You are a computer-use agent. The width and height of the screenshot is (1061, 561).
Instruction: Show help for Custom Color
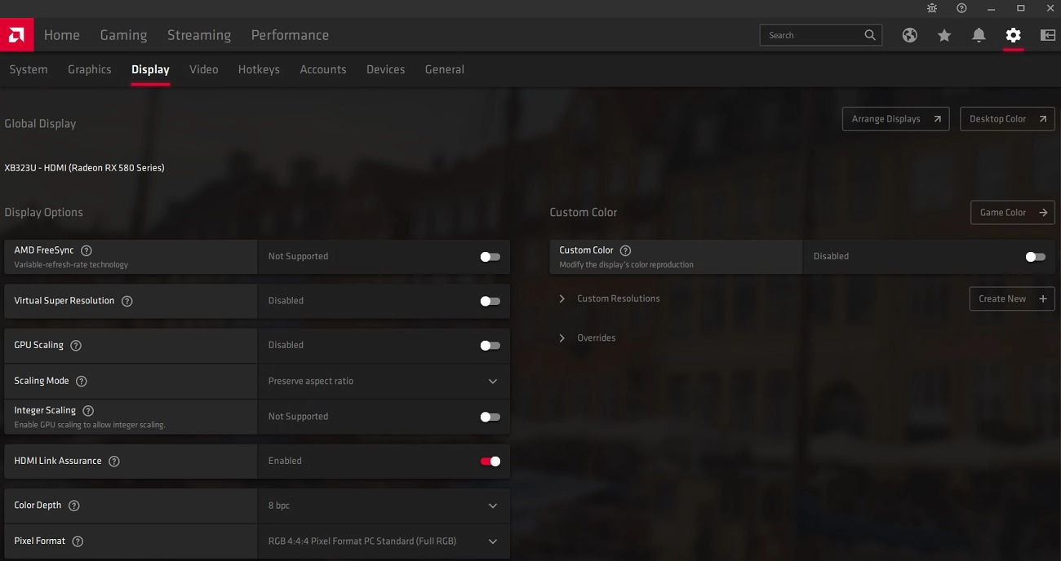click(626, 250)
